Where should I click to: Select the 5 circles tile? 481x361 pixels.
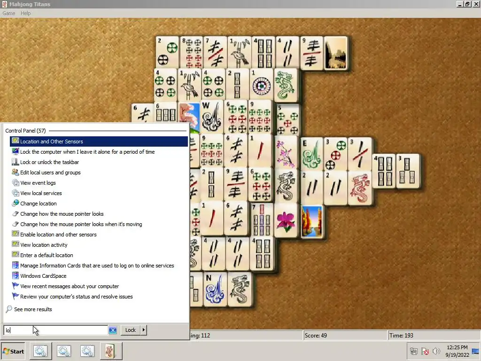click(x=288, y=119)
